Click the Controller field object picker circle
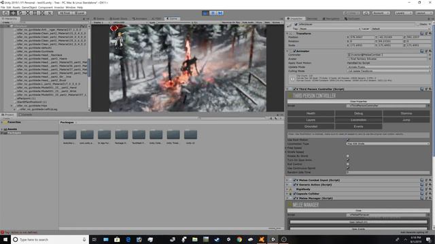 [430, 55]
